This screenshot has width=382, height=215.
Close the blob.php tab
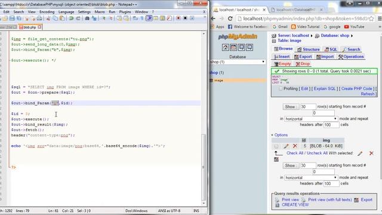point(39,27)
